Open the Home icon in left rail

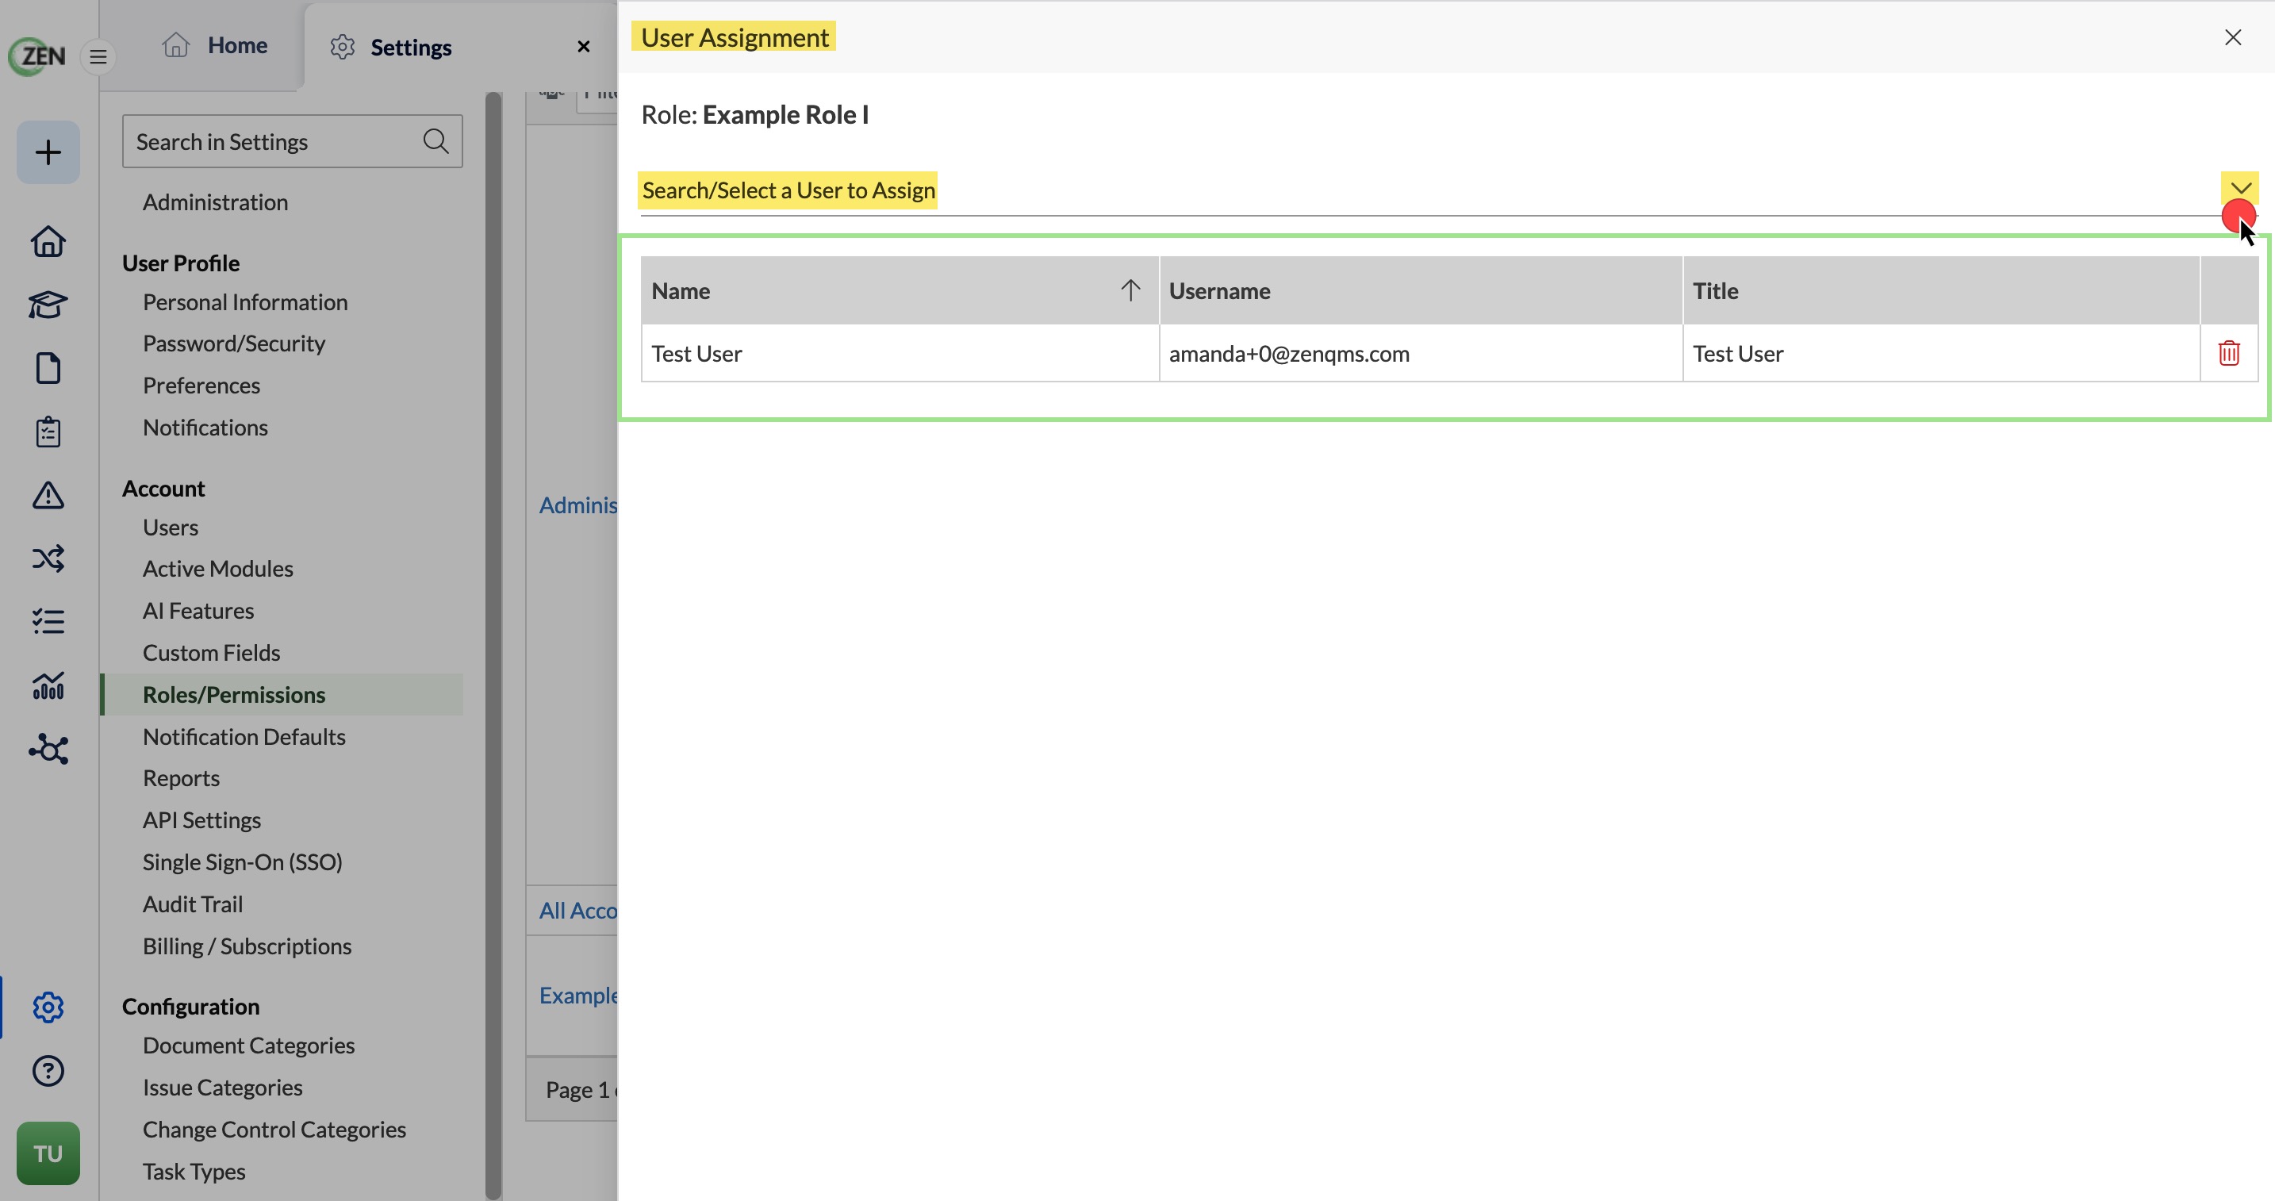click(48, 241)
